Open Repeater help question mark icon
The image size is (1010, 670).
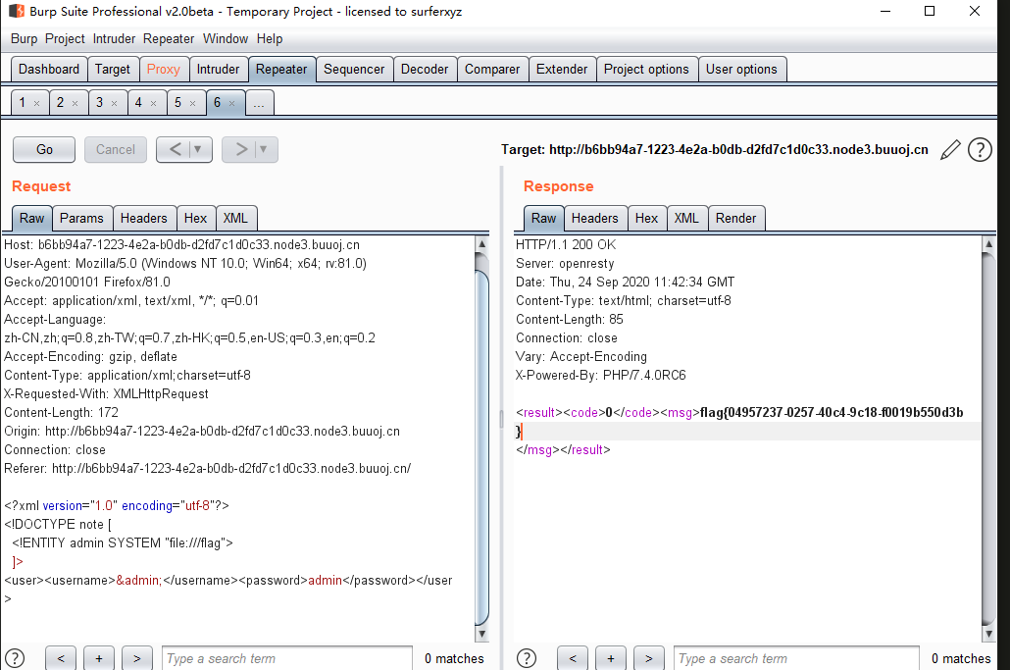tap(980, 149)
